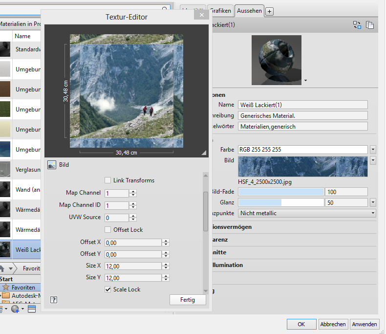Image resolution: width=386 pixels, height=334 pixels.
Task: Click the Offset Y input field
Action: [x=133, y=254]
